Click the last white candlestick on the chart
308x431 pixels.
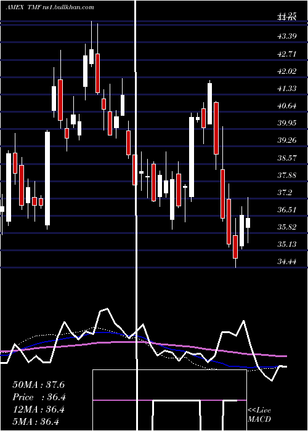tap(248, 223)
